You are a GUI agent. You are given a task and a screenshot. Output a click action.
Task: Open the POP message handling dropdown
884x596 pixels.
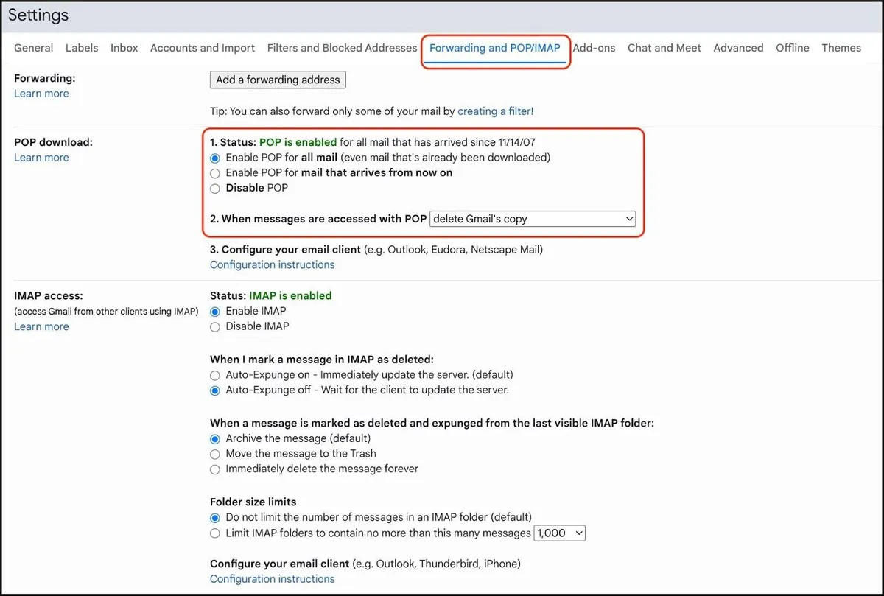[533, 219]
